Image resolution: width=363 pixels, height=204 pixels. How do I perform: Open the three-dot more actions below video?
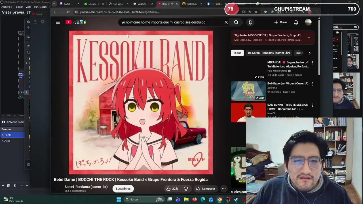pyautogui.click(x=224, y=189)
